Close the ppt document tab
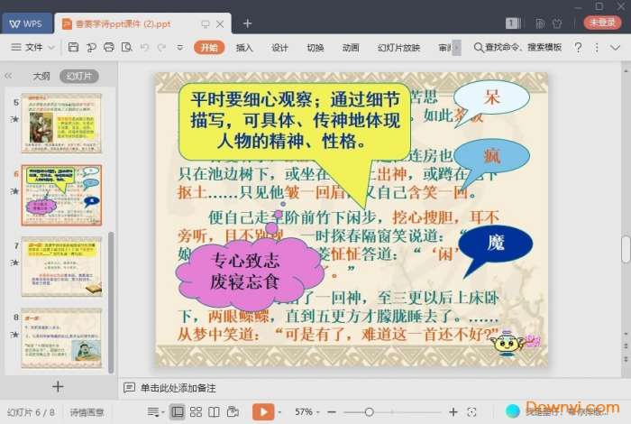631x424 pixels. click(220, 24)
